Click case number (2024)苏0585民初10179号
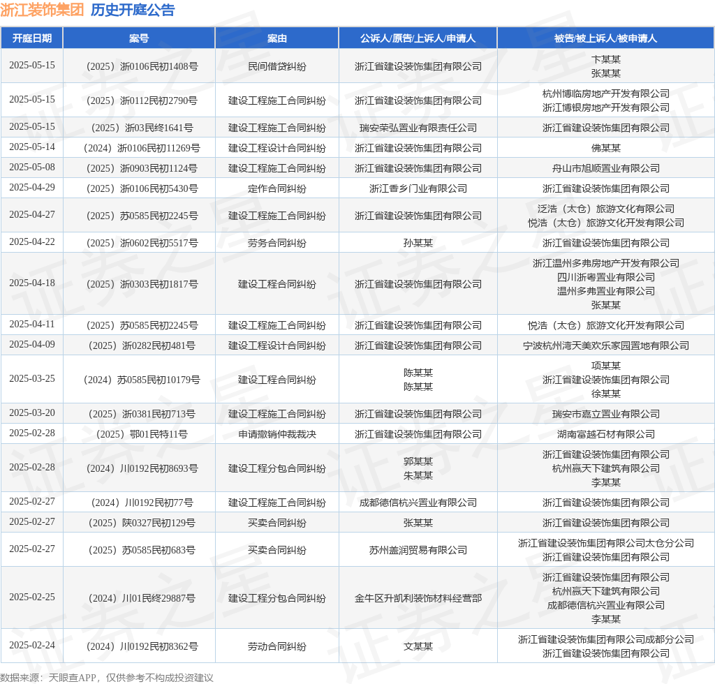This screenshot has width=715, height=684. pos(142,380)
